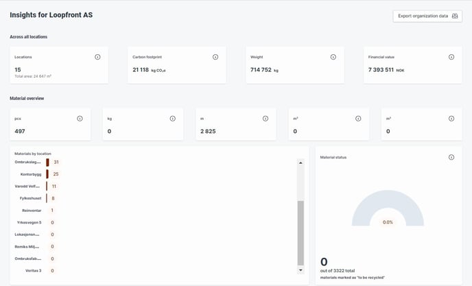Click the Export organization data button
Screen dimensions: 472x286
click(427, 16)
